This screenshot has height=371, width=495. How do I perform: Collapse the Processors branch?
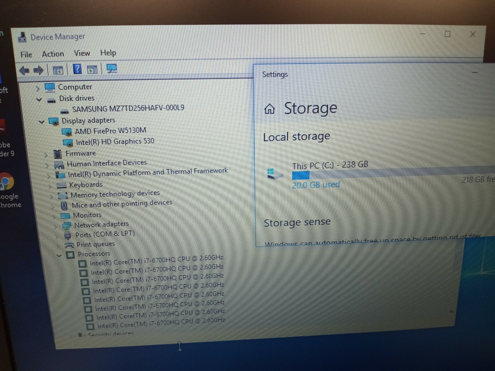(x=59, y=256)
